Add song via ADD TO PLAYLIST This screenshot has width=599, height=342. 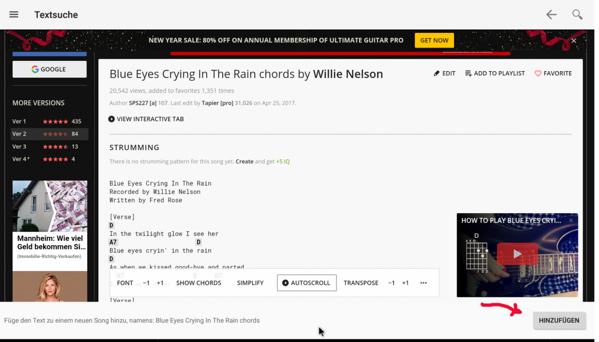[x=495, y=73]
